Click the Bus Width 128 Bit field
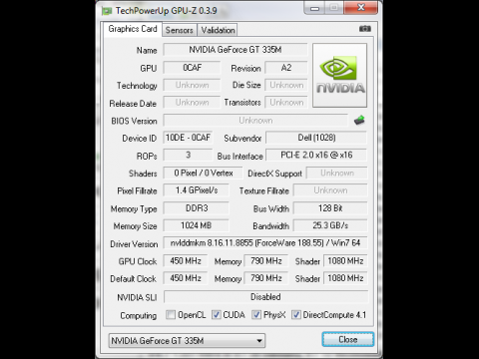479x359 pixels. click(330, 208)
